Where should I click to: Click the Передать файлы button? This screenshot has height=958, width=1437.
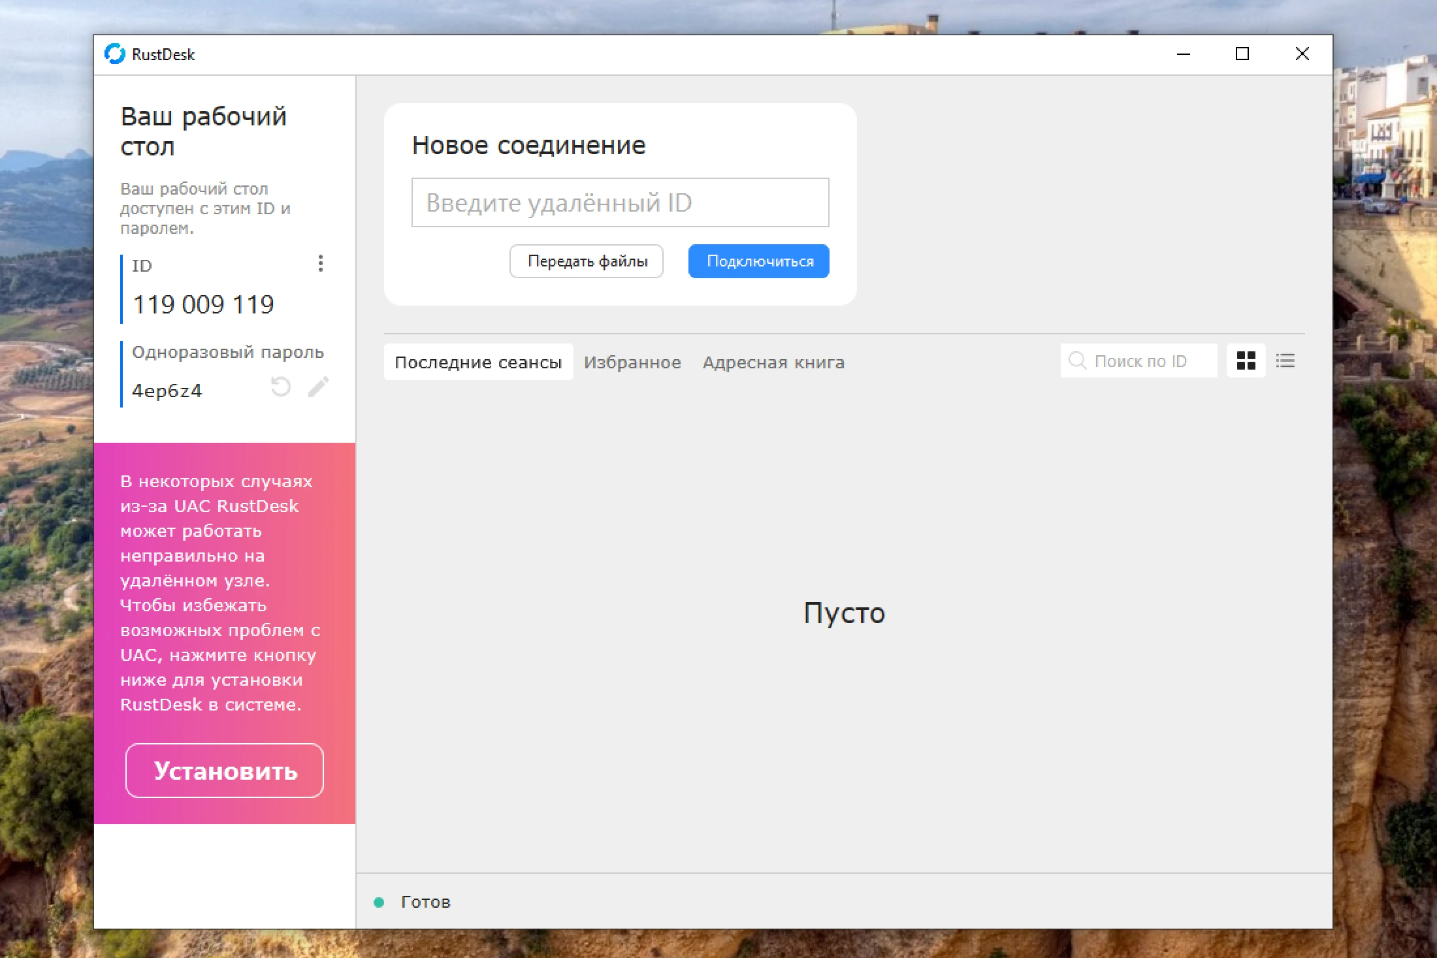point(587,261)
